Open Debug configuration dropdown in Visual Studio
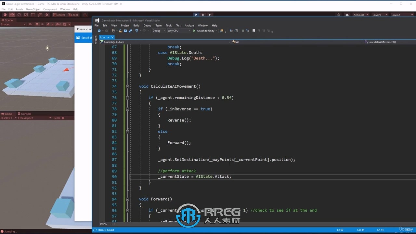Viewport: 416px width, 234px height. [x=159, y=31]
